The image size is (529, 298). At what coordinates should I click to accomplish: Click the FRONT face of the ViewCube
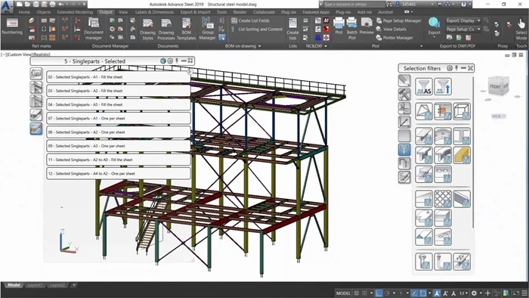[495, 87]
